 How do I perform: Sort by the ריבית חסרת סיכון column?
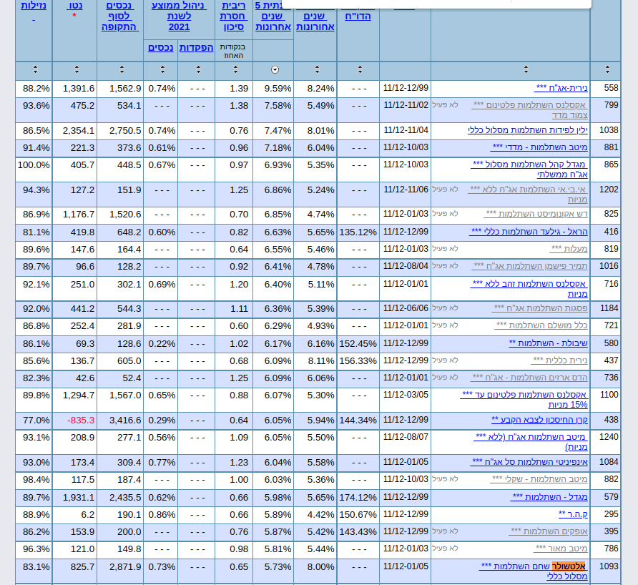pos(235,69)
